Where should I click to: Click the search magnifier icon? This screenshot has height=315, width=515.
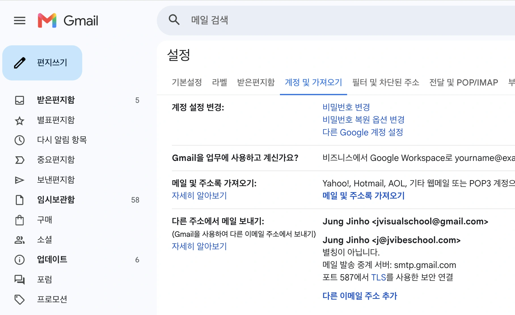(174, 20)
